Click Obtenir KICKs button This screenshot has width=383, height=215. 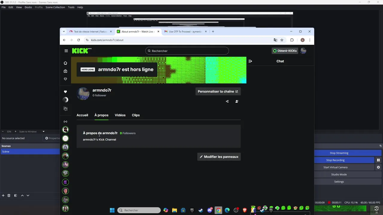(285, 51)
